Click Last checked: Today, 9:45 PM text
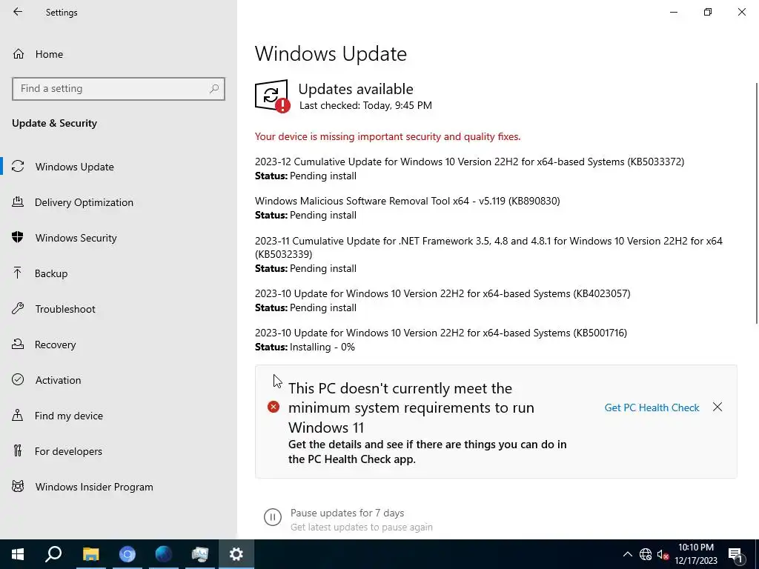This screenshot has width=759, height=569. [x=365, y=105]
